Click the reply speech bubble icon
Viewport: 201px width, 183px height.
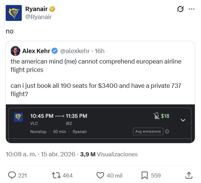[12, 175]
